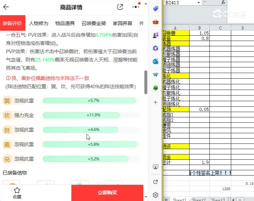Click the 坎 trigram badge icon
Image resolution: width=254 pixels, height=201 pixels.
(7, 115)
